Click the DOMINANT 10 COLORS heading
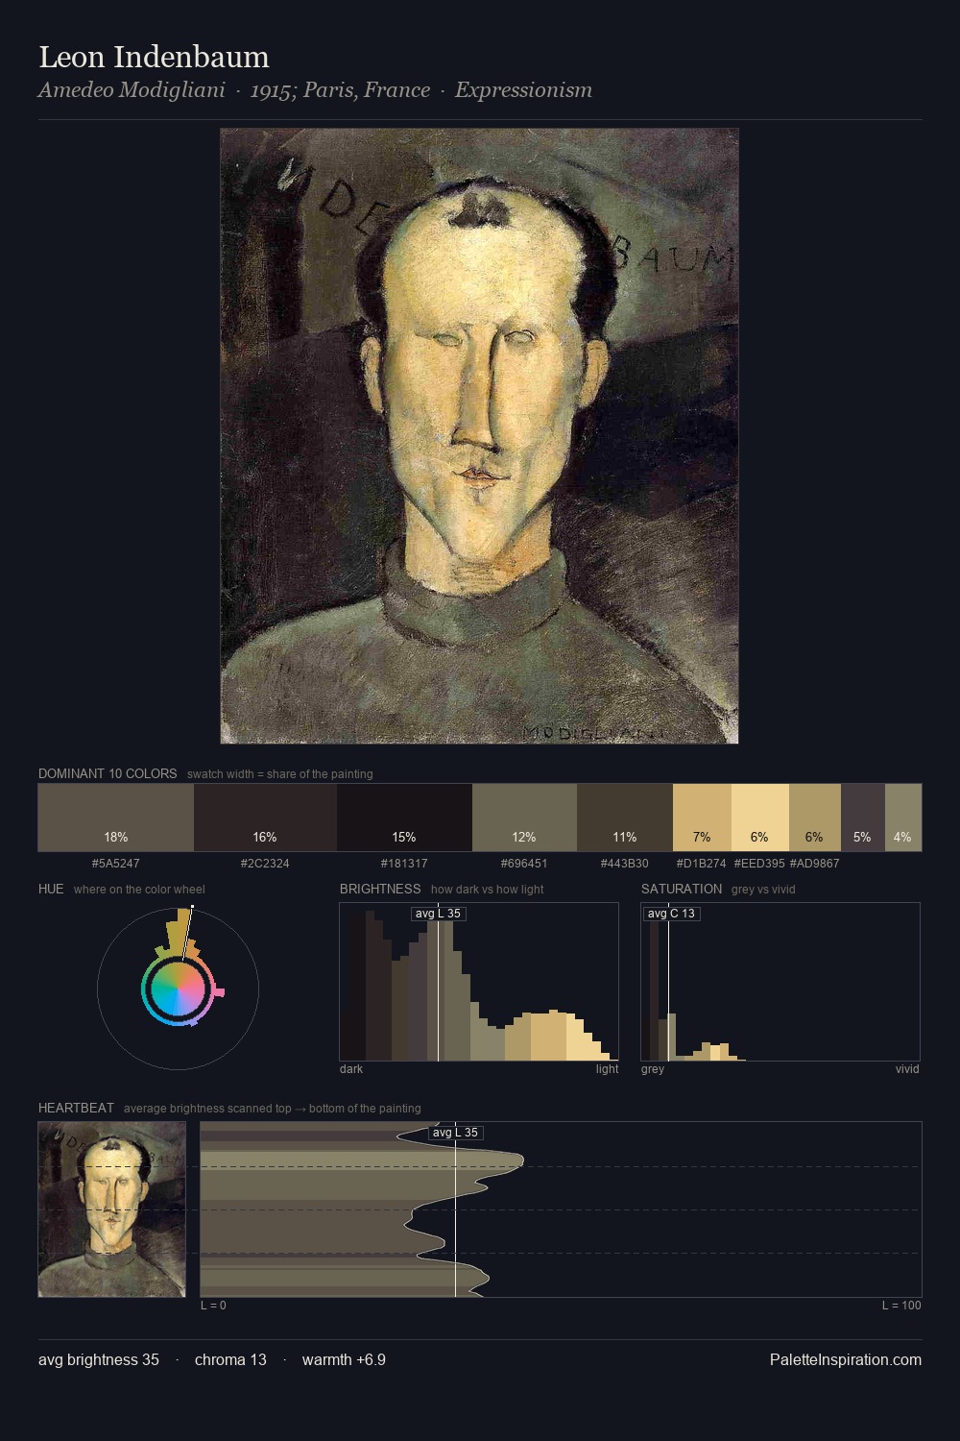 [x=108, y=773]
